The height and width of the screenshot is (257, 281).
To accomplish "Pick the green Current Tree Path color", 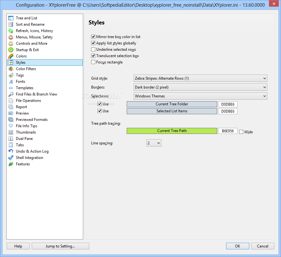I will (172, 131).
